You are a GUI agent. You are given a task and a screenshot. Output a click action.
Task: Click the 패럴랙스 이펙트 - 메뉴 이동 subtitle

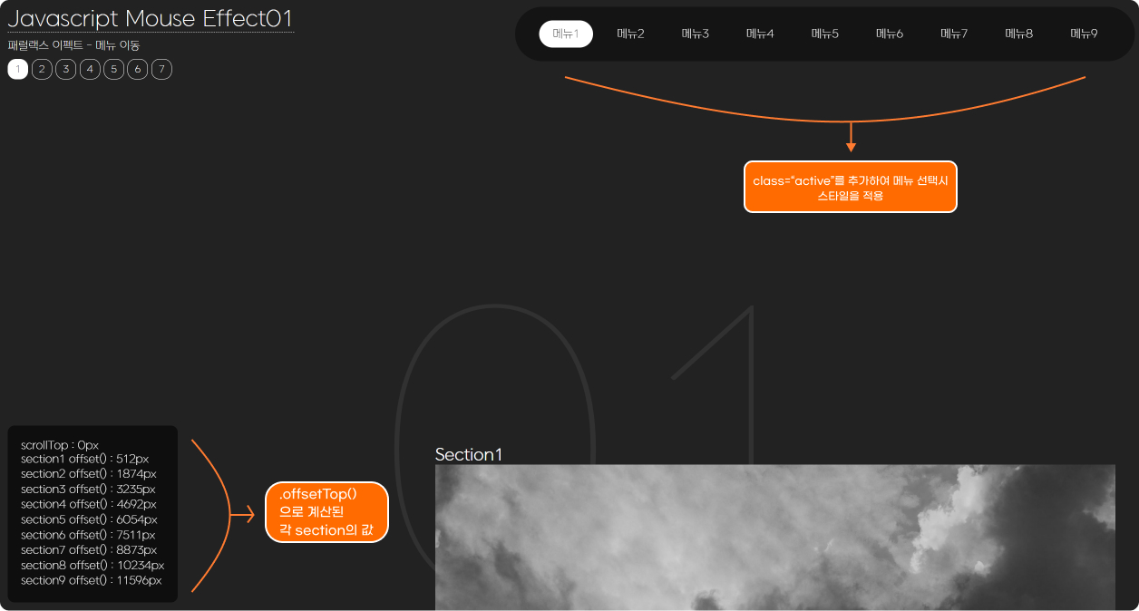click(x=73, y=44)
